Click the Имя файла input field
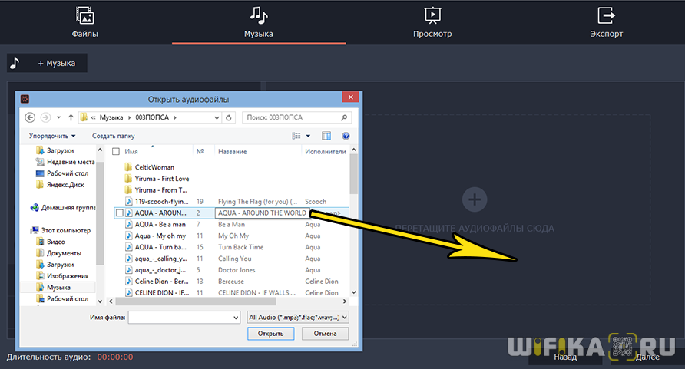This screenshot has width=685, height=369. (183, 316)
